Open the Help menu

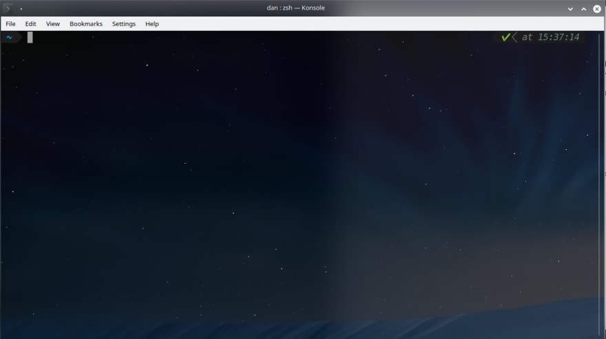click(x=152, y=23)
